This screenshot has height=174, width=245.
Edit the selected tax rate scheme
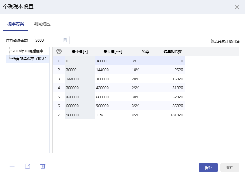[x=28, y=166]
